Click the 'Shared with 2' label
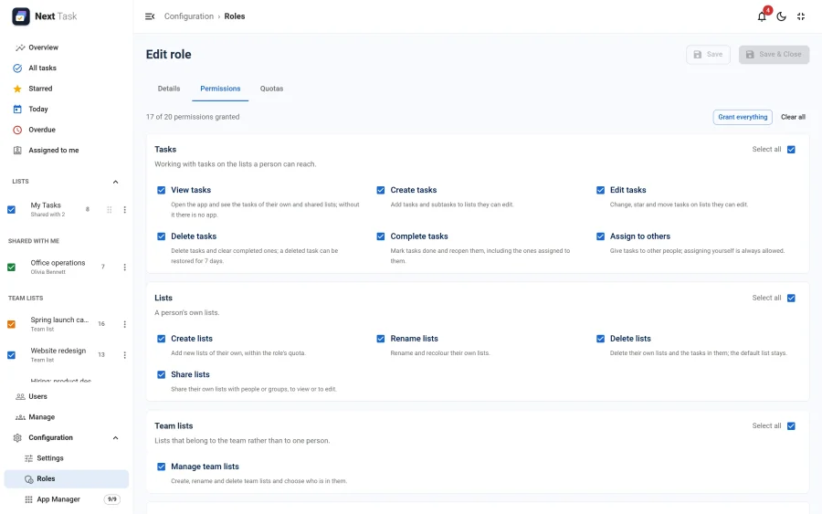The image size is (822, 514). point(47,215)
